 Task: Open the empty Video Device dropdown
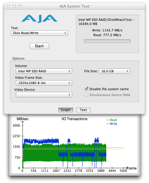(x=44, y=95)
